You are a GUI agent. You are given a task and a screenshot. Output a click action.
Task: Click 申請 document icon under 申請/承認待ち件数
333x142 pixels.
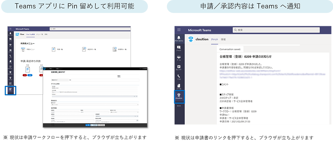coord(28,69)
